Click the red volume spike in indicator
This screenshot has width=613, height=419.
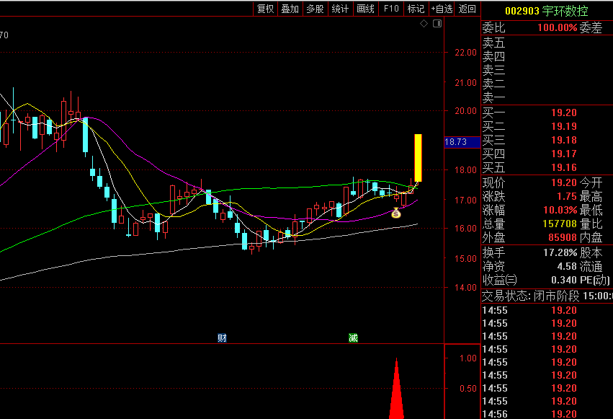click(x=397, y=389)
